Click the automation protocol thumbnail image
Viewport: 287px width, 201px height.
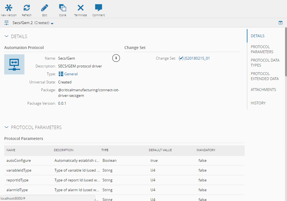pyautogui.click(x=14, y=64)
